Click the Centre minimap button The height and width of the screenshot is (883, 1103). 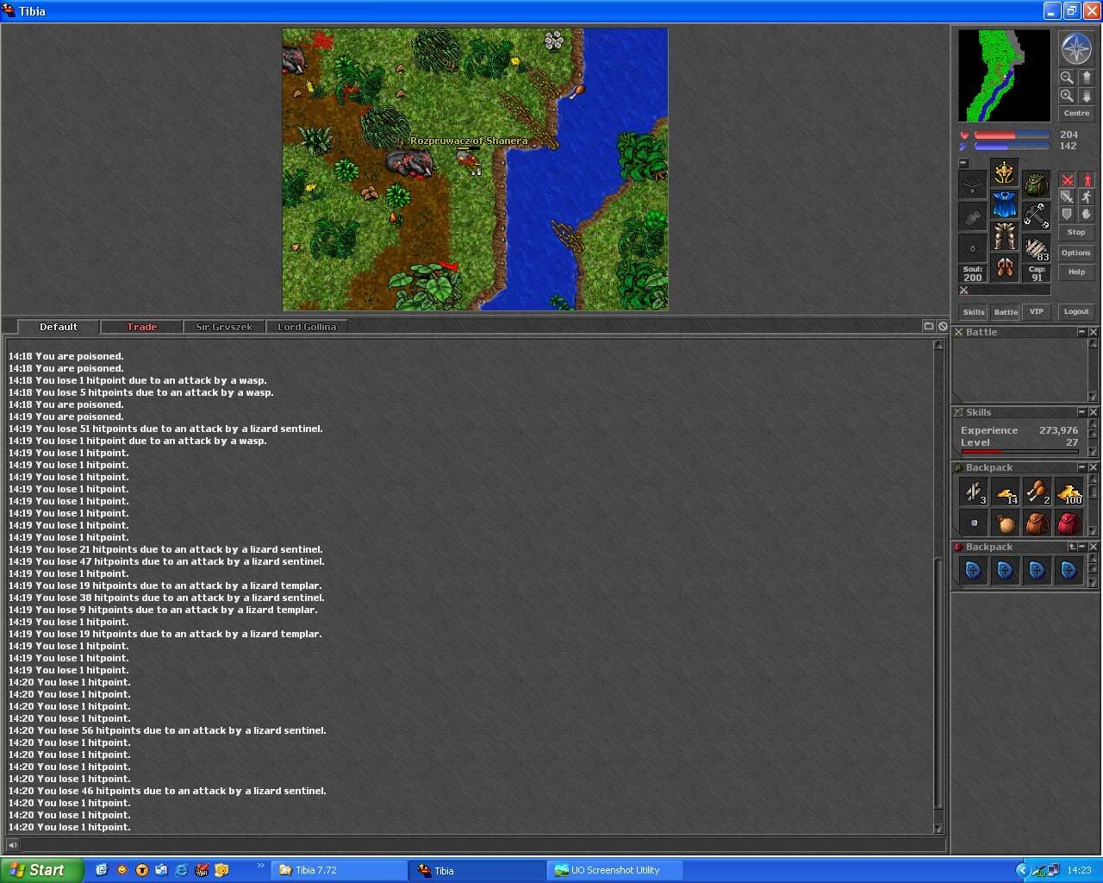[1076, 114]
